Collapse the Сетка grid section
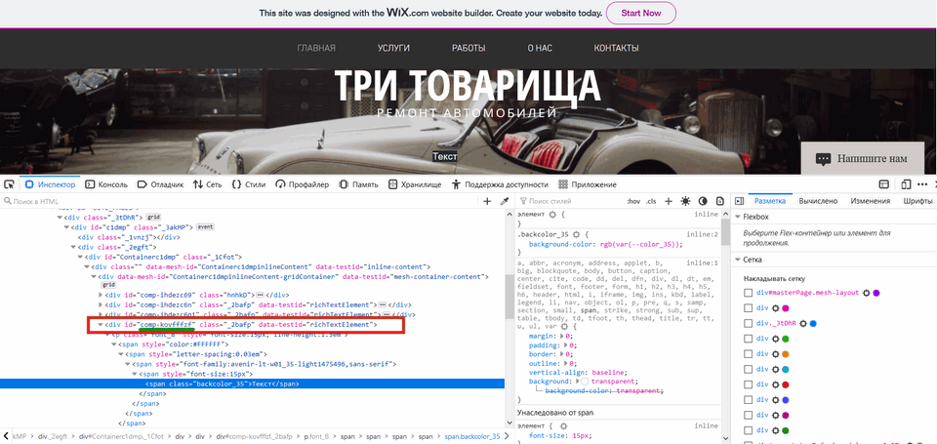Screen dimensions: 937x444 738,261
